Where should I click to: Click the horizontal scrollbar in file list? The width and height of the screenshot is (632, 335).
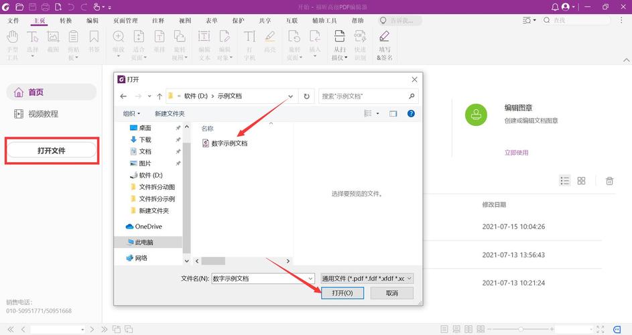pyautogui.click(x=213, y=261)
